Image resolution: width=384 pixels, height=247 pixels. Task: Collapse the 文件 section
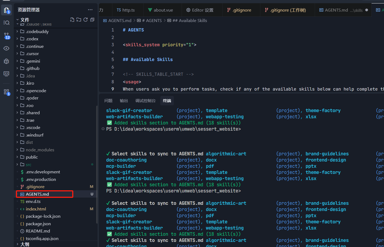pyautogui.click(x=25, y=20)
